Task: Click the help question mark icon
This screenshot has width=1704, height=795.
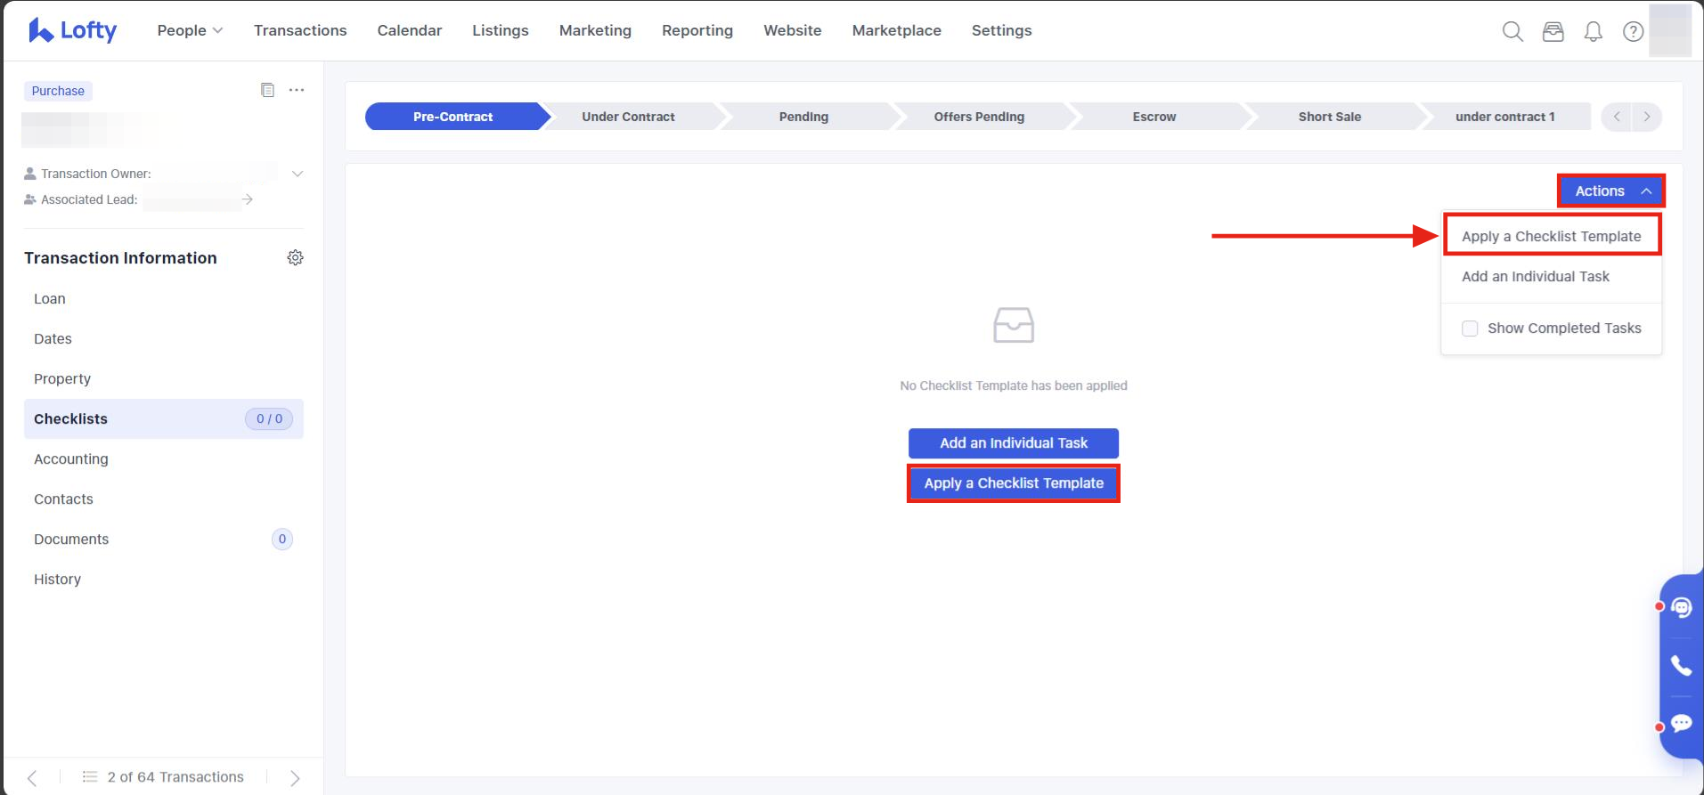Action: point(1633,32)
